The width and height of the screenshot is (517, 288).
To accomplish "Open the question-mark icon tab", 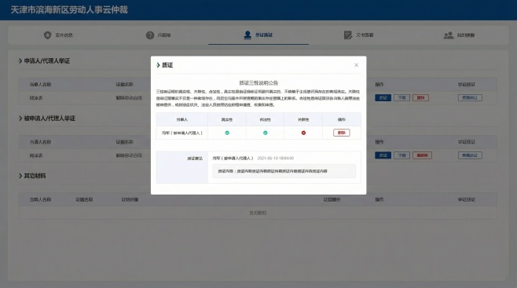I will point(158,35).
